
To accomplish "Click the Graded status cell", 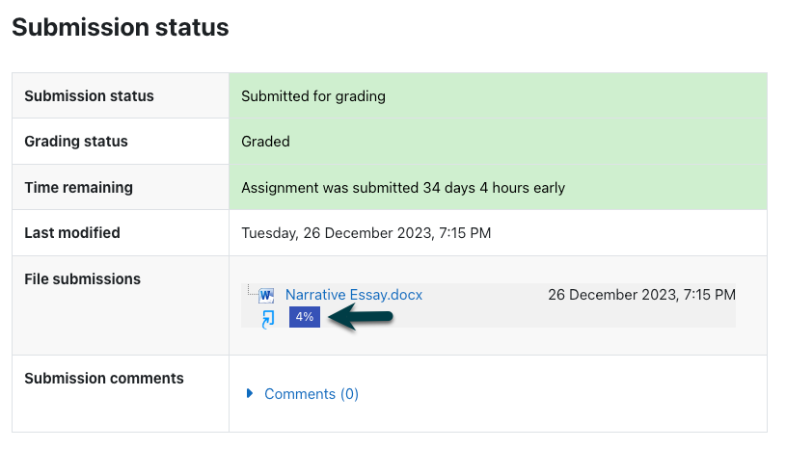I will (x=498, y=142).
